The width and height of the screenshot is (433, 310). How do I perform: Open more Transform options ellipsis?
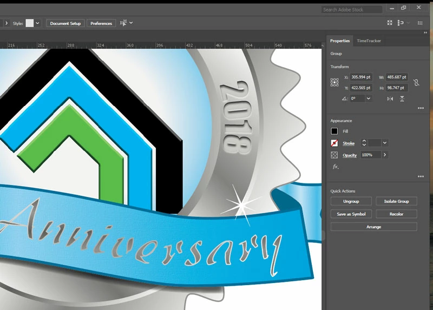coord(421,108)
